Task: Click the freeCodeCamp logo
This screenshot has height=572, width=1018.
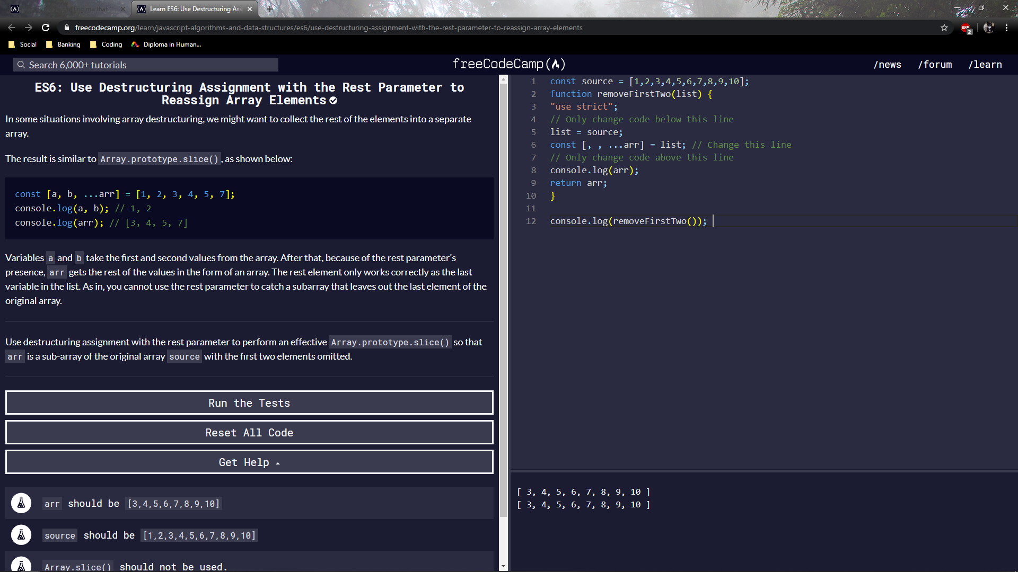Action: [509, 64]
